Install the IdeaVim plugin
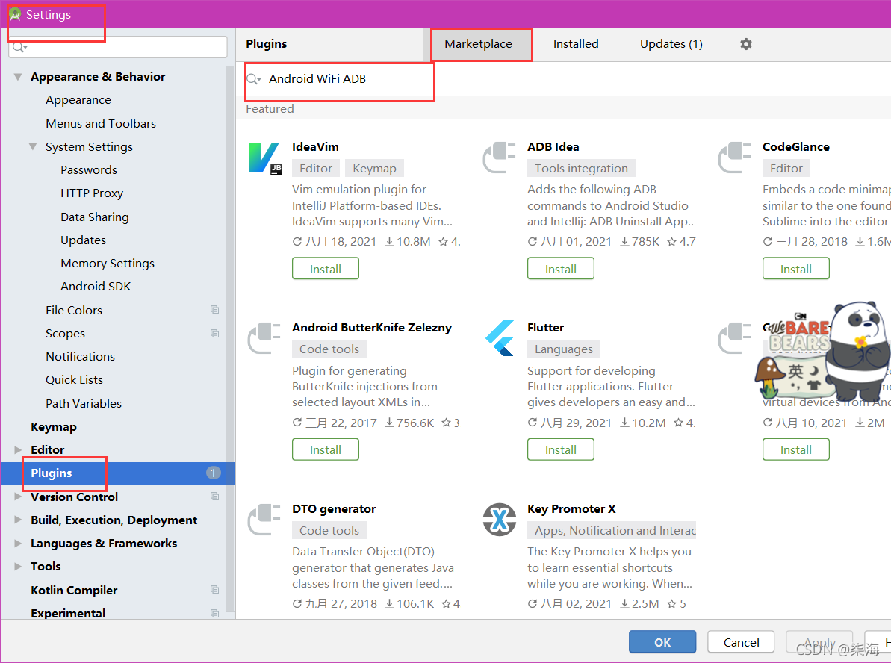891x663 pixels. click(326, 269)
